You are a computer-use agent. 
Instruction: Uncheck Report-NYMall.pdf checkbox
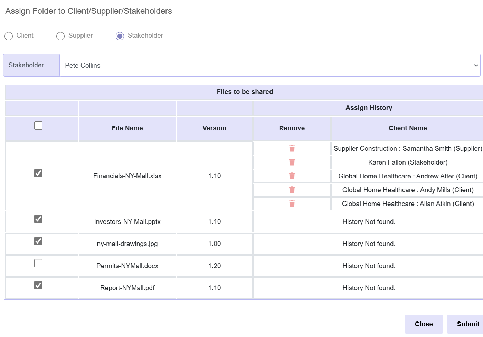[38, 285]
